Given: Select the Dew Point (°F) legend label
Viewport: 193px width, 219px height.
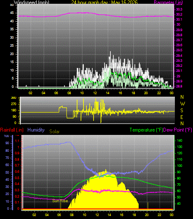Looking at the screenshot, I should [177, 130].
